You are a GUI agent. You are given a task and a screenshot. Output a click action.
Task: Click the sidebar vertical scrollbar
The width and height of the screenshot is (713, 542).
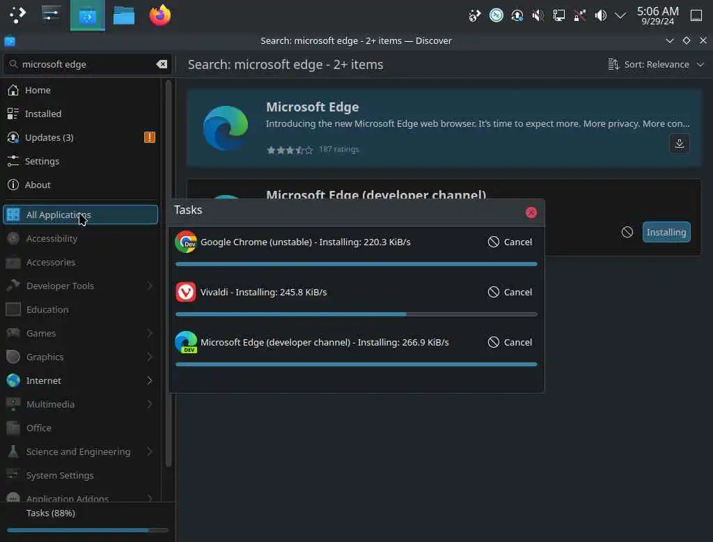click(x=169, y=273)
